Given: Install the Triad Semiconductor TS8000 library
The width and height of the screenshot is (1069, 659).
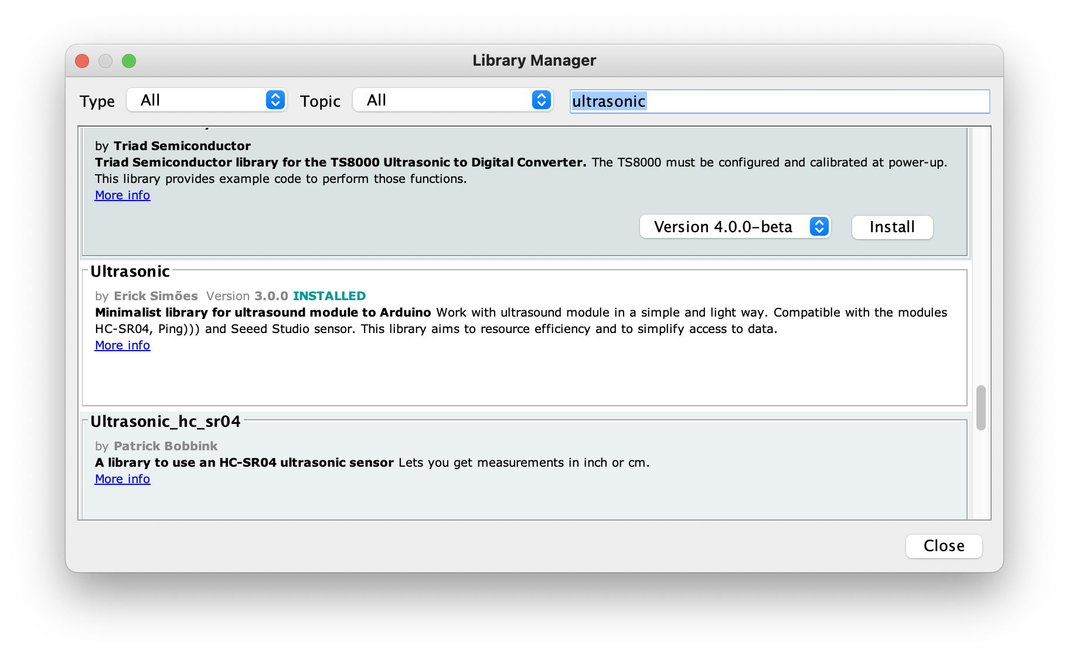Looking at the screenshot, I should pos(891,227).
